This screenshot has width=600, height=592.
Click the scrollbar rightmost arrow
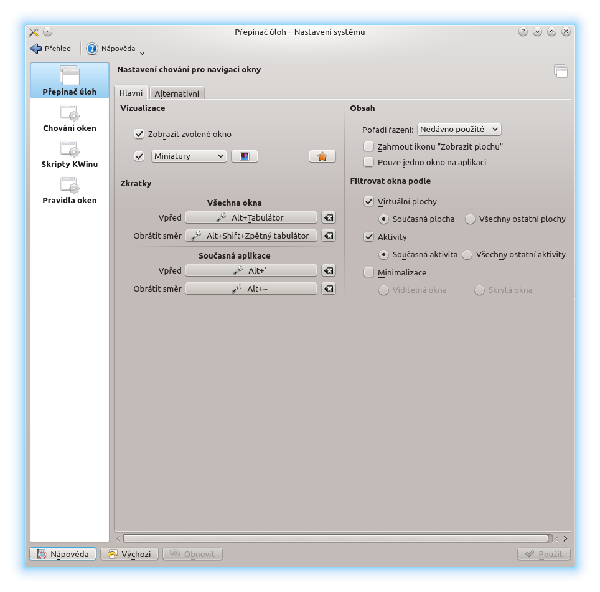tap(565, 539)
